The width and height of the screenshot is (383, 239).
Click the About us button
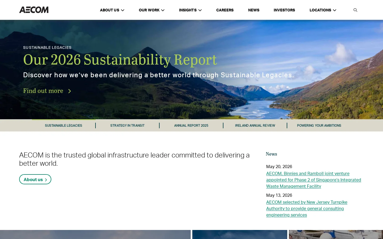coord(35,179)
